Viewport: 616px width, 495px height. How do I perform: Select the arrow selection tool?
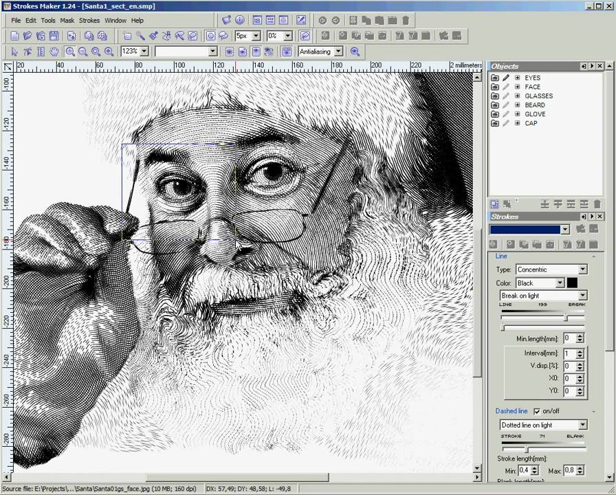point(15,51)
